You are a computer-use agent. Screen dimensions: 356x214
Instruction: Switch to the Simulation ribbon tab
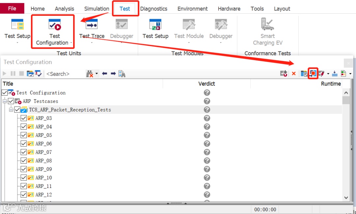[x=97, y=9]
